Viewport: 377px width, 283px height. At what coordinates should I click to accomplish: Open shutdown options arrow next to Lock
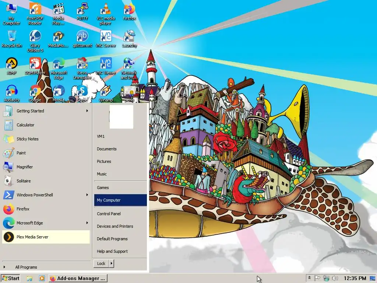coord(111,263)
